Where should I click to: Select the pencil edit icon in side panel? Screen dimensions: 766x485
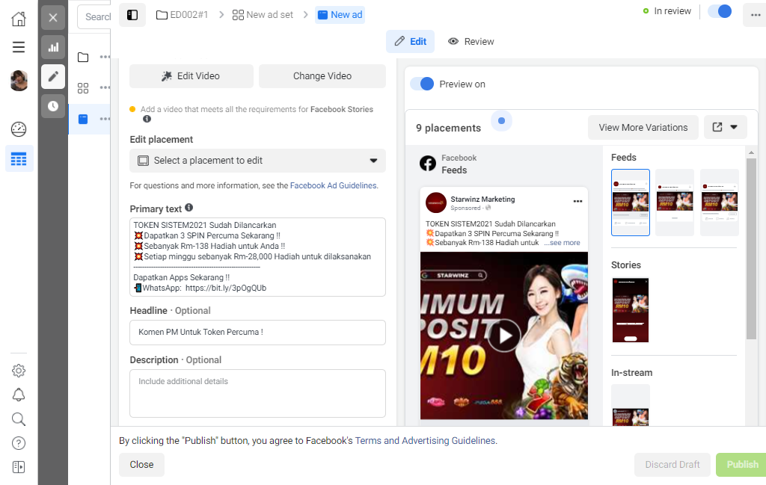(x=53, y=76)
